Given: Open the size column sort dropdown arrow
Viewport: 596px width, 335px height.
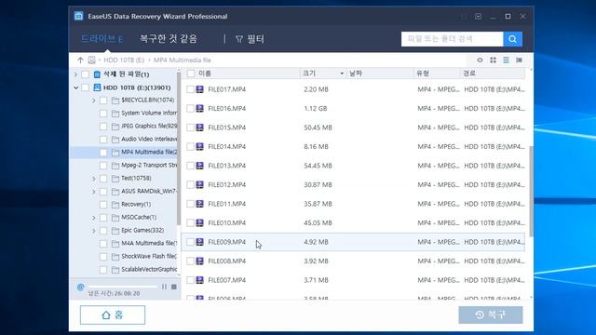Looking at the screenshot, I should [x=342, y=74].
